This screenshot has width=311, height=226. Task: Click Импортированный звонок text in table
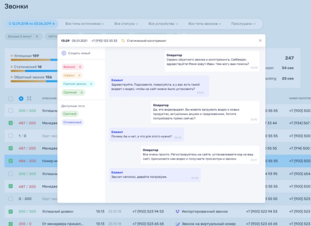tap(205, 211)
